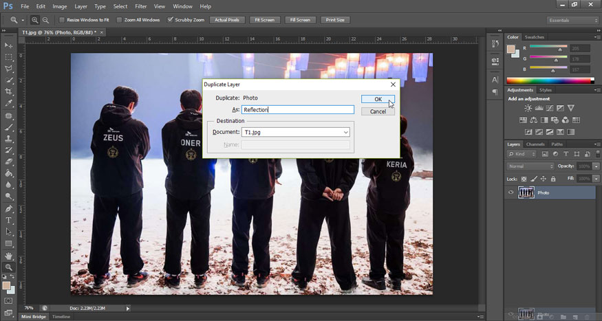Open the Normal blend mode dropdown
The image size is (602, 321).
[x=530, y=166]
